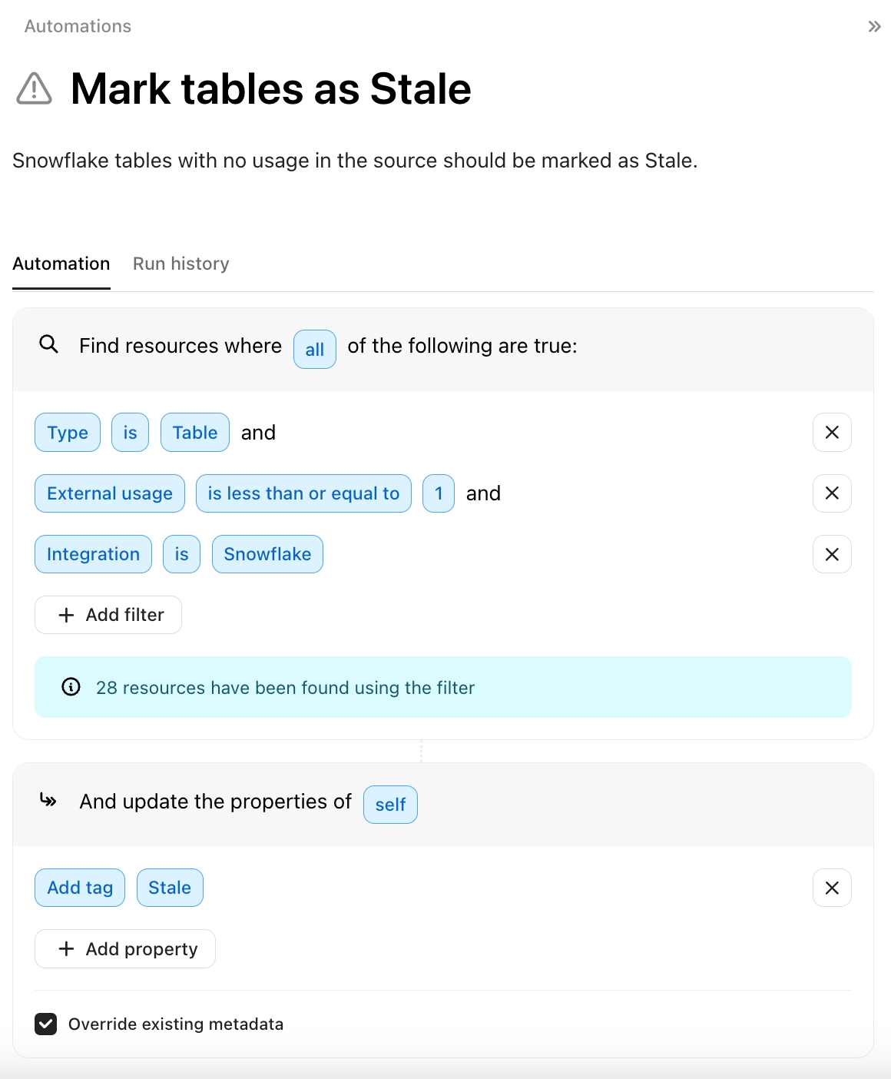
Task: Click the search magnifier icon
Action: [x=49, y=344]
